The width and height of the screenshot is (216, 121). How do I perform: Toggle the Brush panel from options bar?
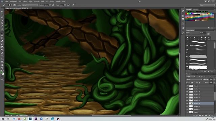pos(15,5)
